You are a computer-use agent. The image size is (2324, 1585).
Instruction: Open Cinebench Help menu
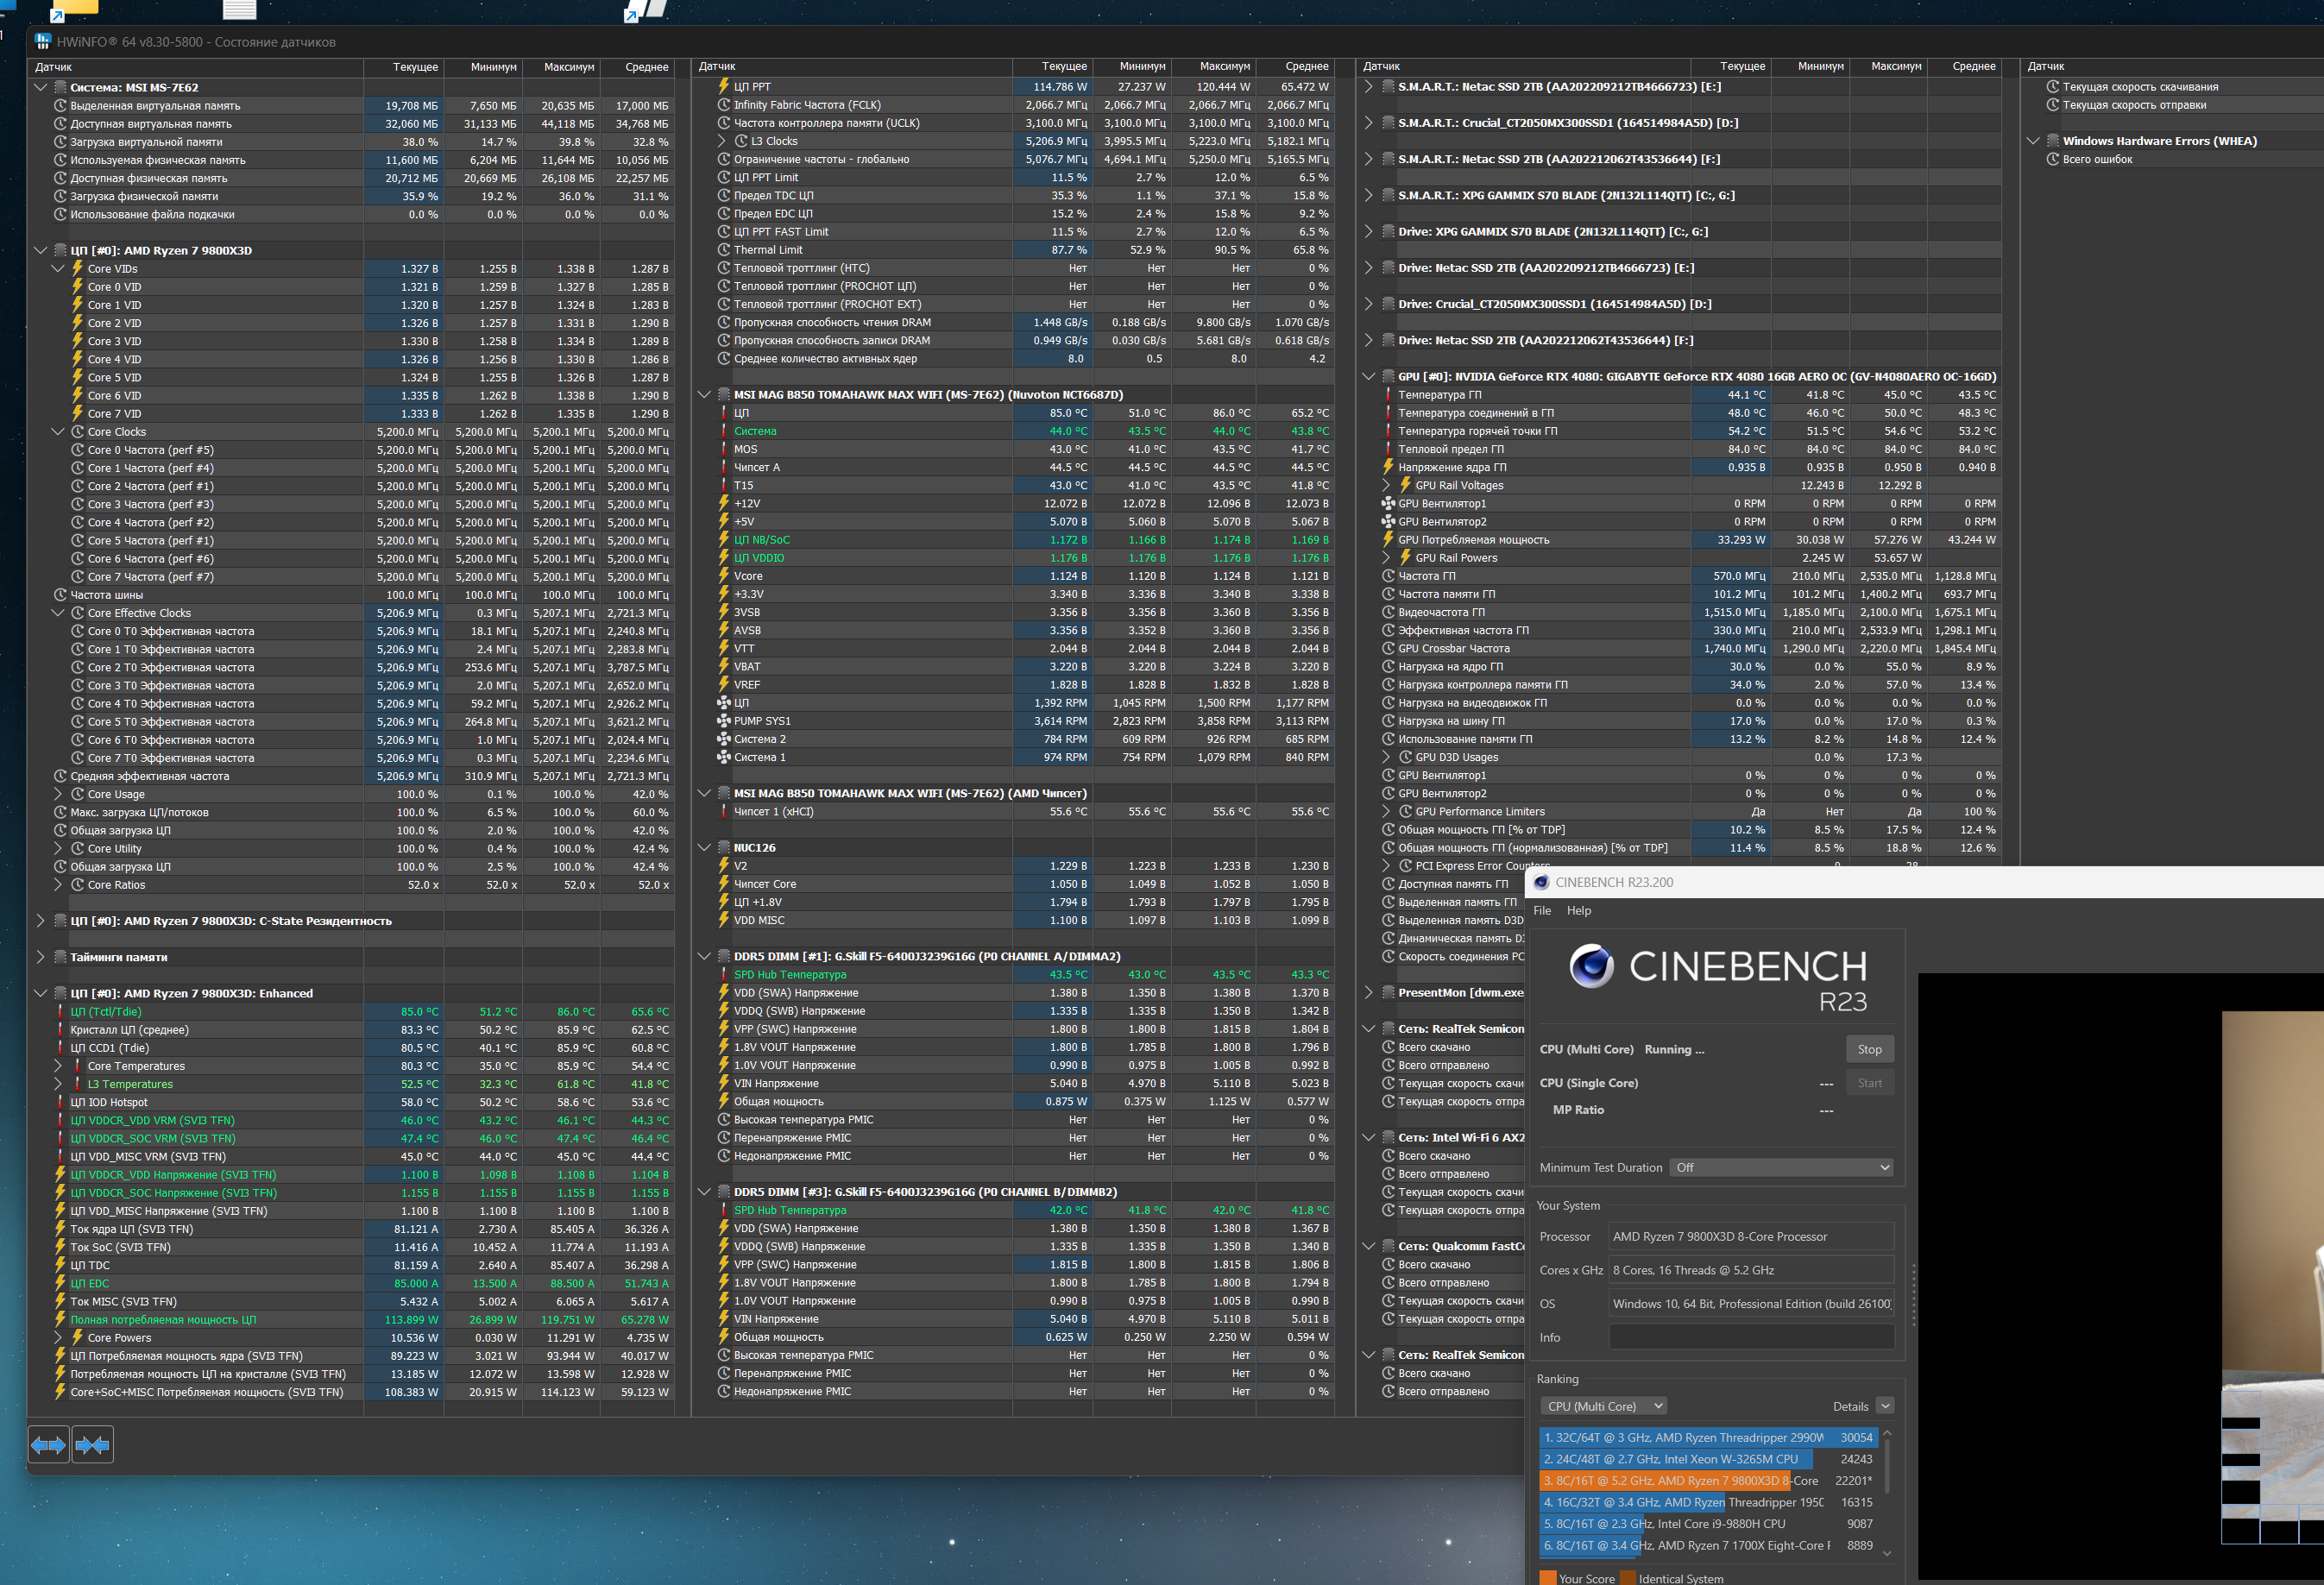tap(1578, 910)
